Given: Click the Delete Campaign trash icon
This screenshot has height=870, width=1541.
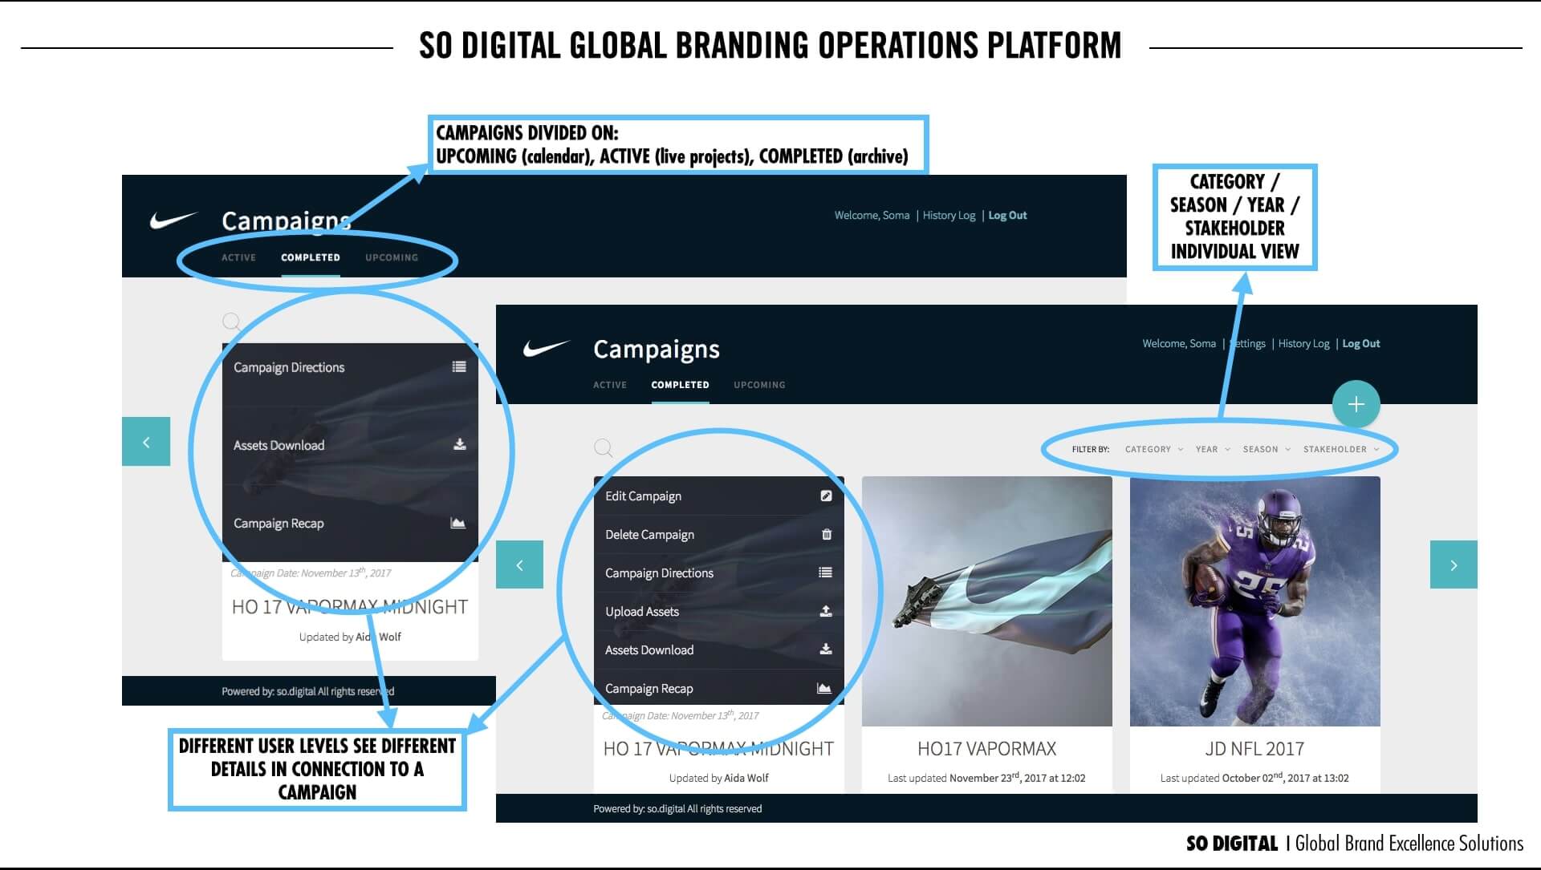Looking at the screenshot, I should (827, 534).
